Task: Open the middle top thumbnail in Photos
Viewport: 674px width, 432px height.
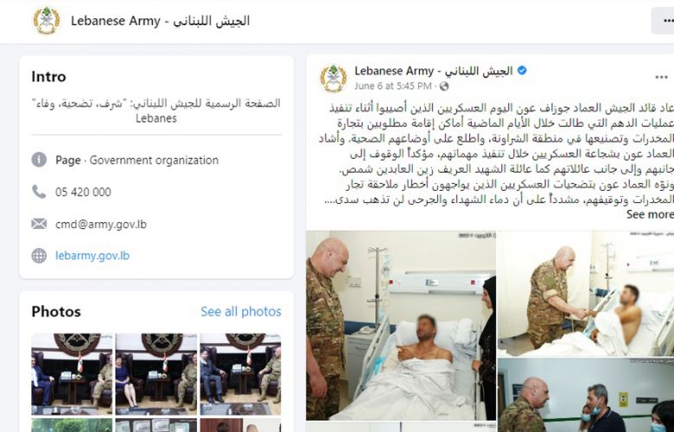Action: (x=156, y=374)
